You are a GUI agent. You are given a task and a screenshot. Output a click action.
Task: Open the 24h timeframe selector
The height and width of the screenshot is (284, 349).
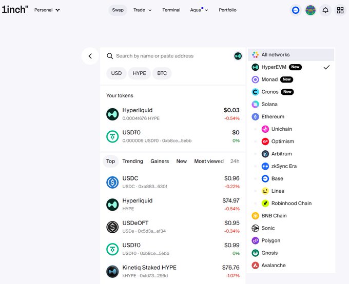[x=235, y=161]
